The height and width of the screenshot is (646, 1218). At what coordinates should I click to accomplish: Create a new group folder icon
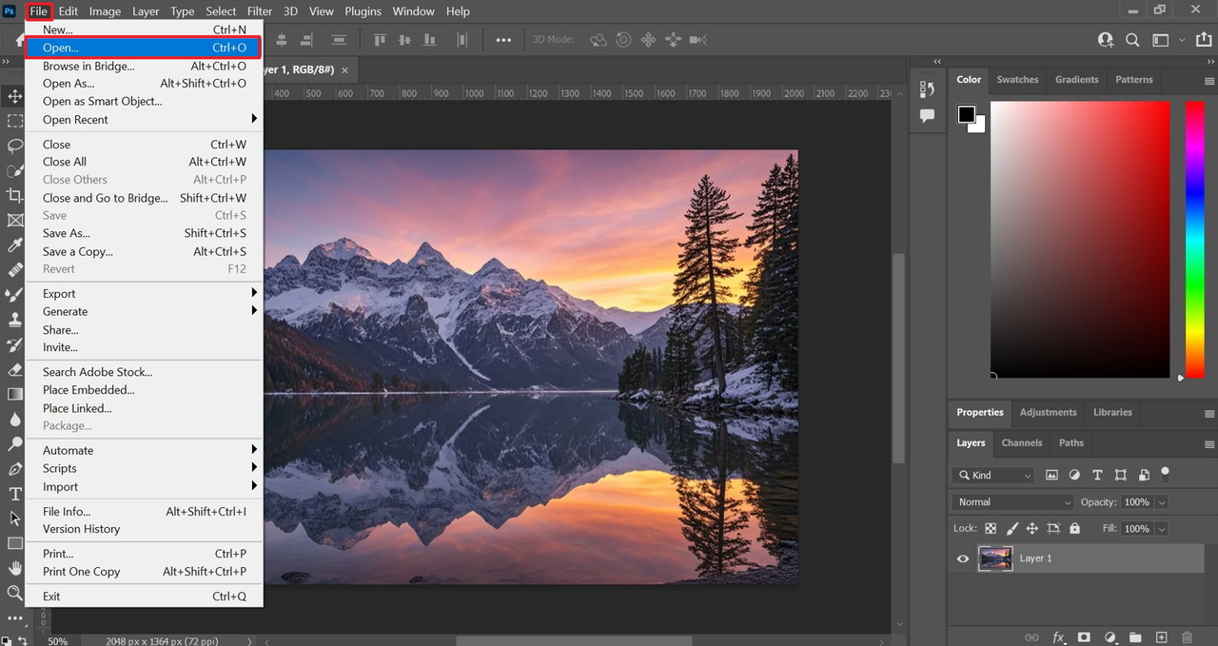point(1135,637)
